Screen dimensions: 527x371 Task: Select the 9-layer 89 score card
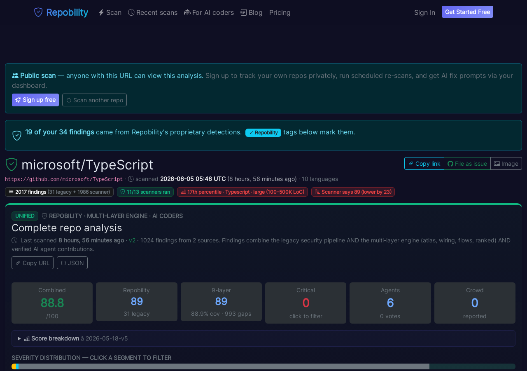click(221, 302)
